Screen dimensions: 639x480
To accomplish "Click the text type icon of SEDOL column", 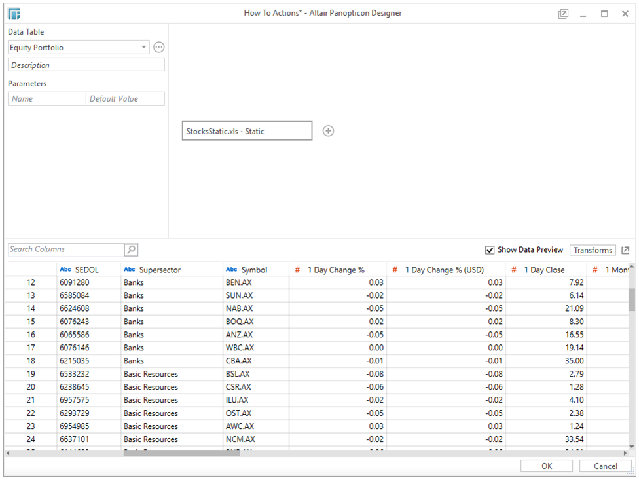I will (x=65, y=270).
